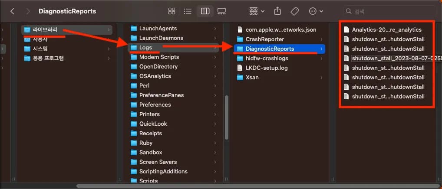Screen dimensions: 442x189
Task: Switch to list view
Action: pyautogui.click(x=188, y=11)
